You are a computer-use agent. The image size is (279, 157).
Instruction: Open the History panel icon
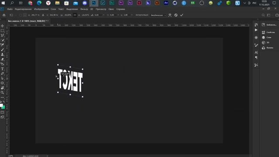(256, 25)
